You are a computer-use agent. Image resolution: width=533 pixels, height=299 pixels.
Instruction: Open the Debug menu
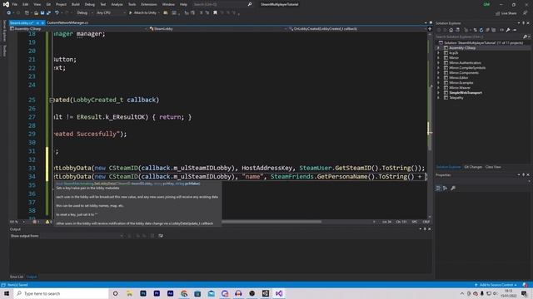tap(90, 4)
